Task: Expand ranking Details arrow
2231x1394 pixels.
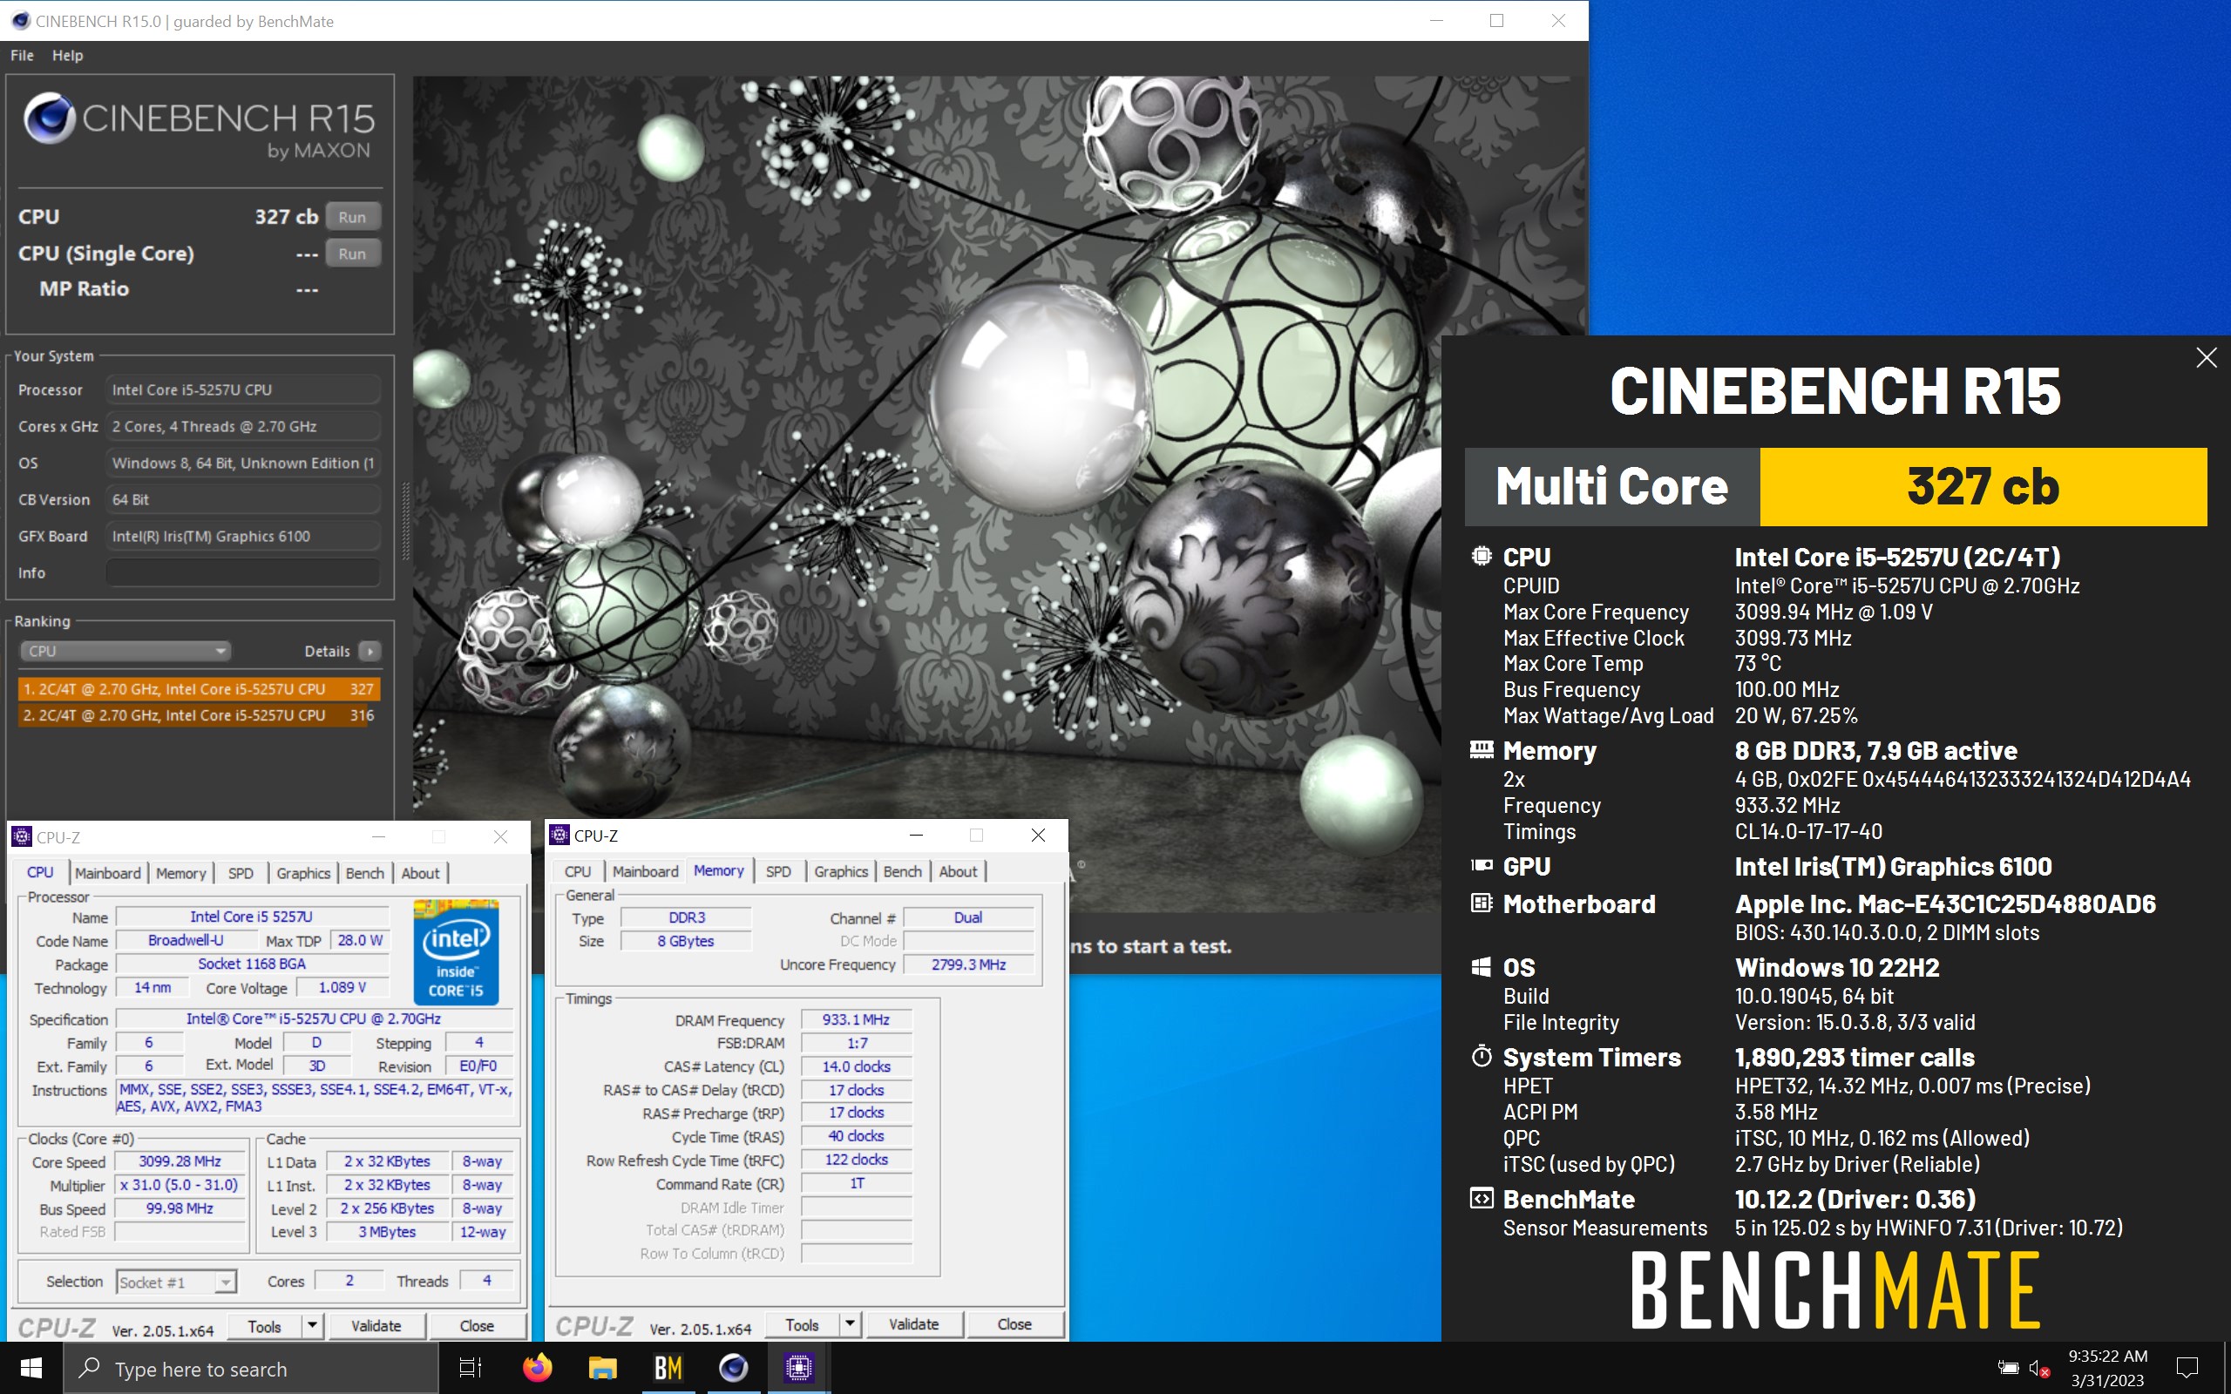Action: tap(370, 651)
